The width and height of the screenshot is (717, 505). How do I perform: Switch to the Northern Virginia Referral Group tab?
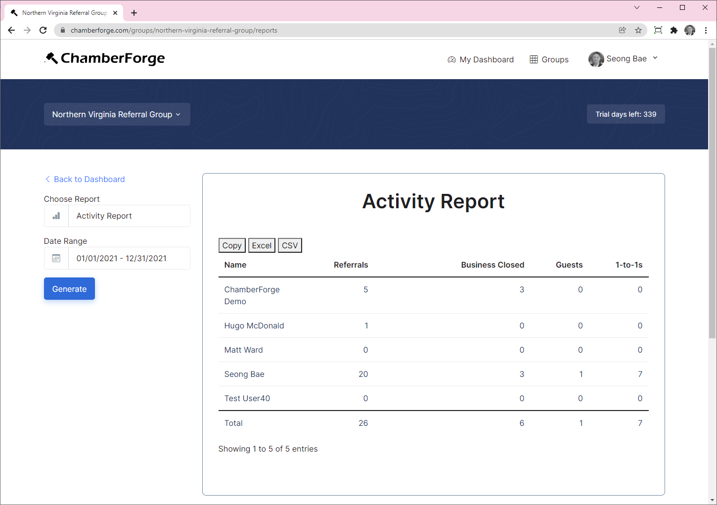point(63,12)
